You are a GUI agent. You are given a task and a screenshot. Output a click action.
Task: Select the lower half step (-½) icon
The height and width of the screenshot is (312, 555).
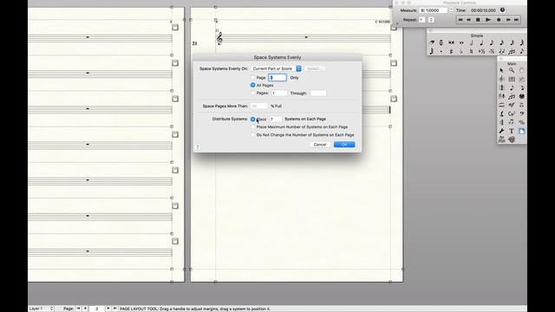coord(492,52)
